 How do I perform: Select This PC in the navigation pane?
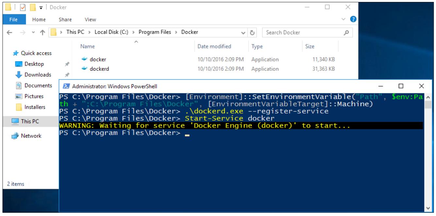[x=26, y=121]
